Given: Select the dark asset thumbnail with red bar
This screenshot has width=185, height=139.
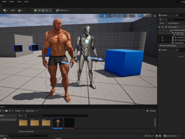Looking at the screenshot, I should pyautogui.click(x=69, y=123).
